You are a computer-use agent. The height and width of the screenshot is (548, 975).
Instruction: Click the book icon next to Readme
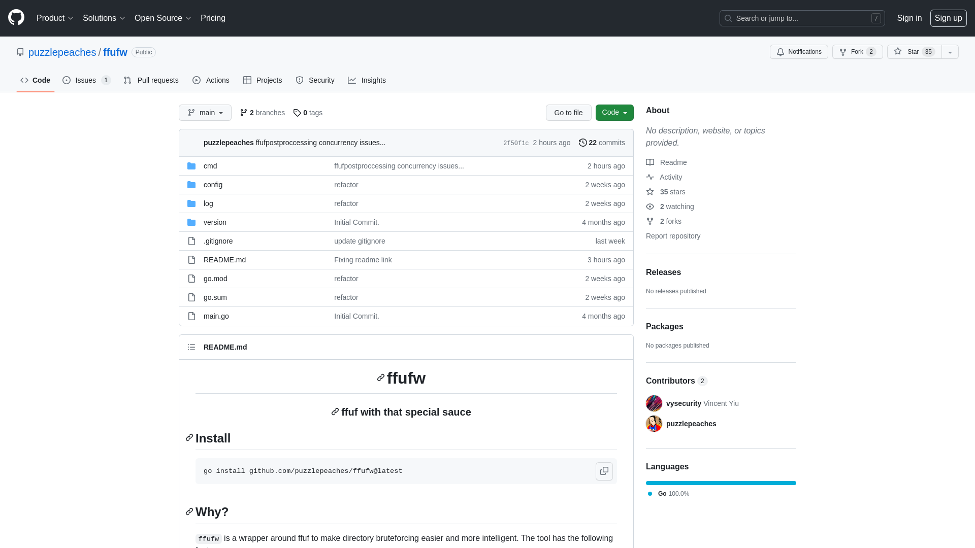650,162
